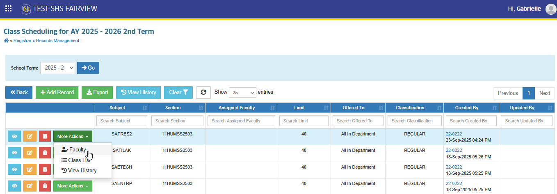View SAETECH record with eye icon
The height and width of the screenshot is (194, 557).
(x=14, y=169)
